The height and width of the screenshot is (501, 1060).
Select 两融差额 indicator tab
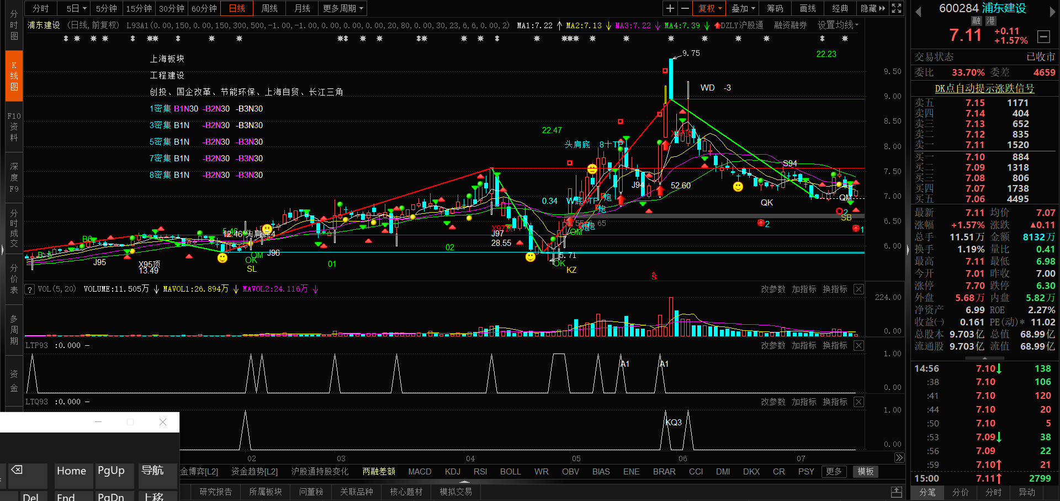pyautogui.click(x=379, y=471)
